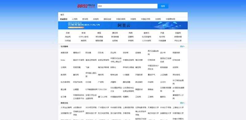246x120 pixels.
Task: Open the 知乎网 link
Action: (162, 37)
